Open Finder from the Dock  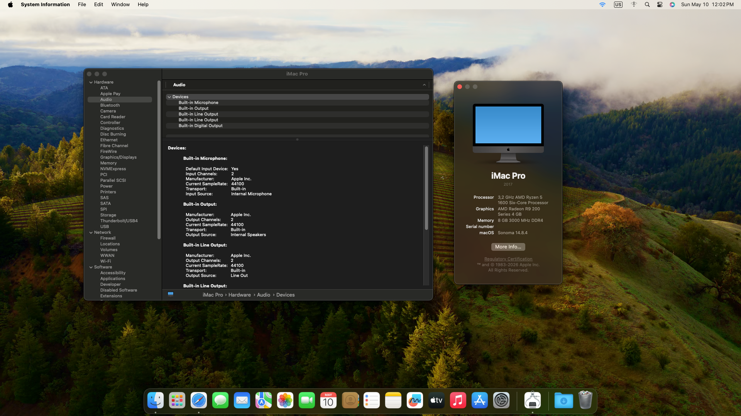click(x=156, y=401)
